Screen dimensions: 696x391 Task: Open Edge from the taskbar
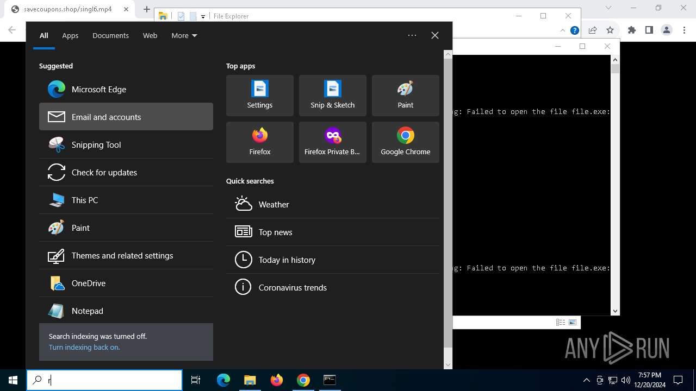click(x=223, y=380)
